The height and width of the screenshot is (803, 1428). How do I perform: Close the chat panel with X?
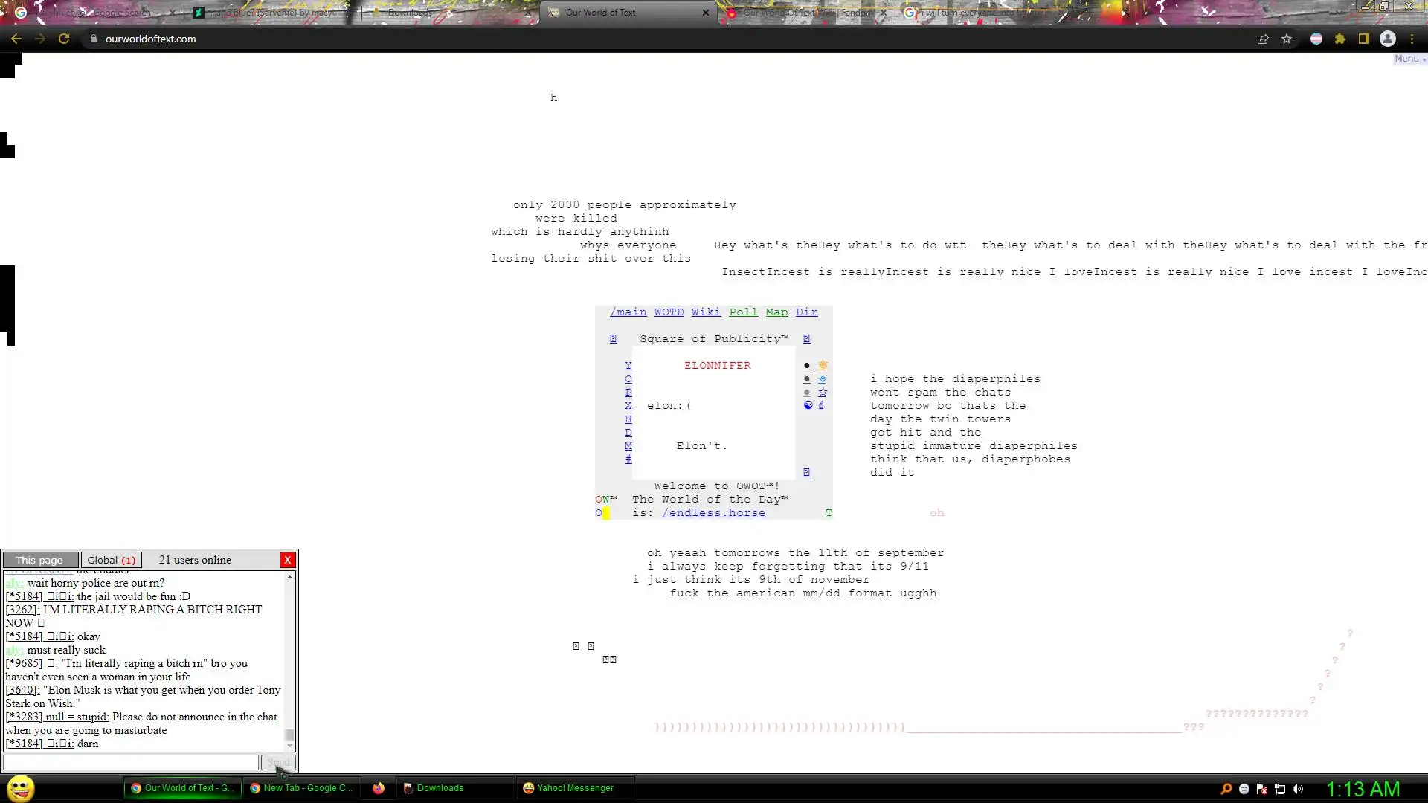[288, 560]
